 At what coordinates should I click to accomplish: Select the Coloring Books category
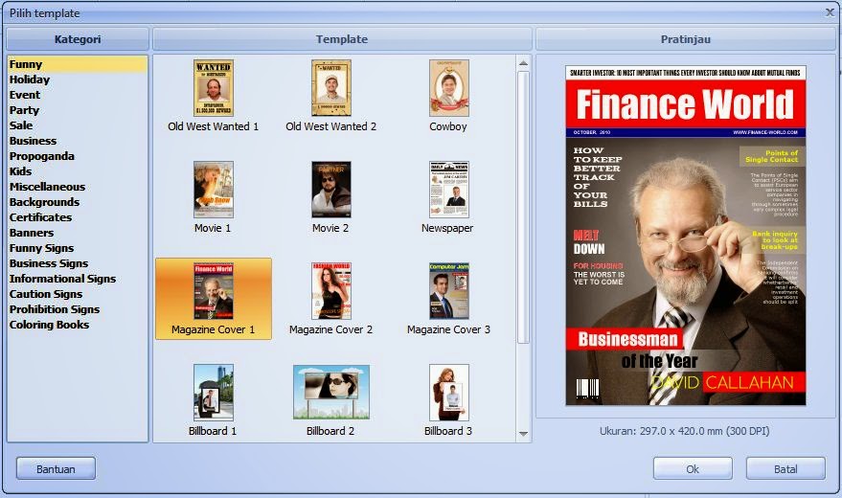tap(78, 325)
